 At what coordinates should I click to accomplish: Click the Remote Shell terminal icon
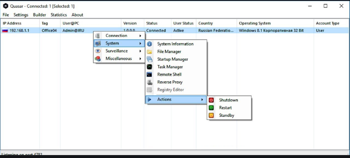(150, 74)
